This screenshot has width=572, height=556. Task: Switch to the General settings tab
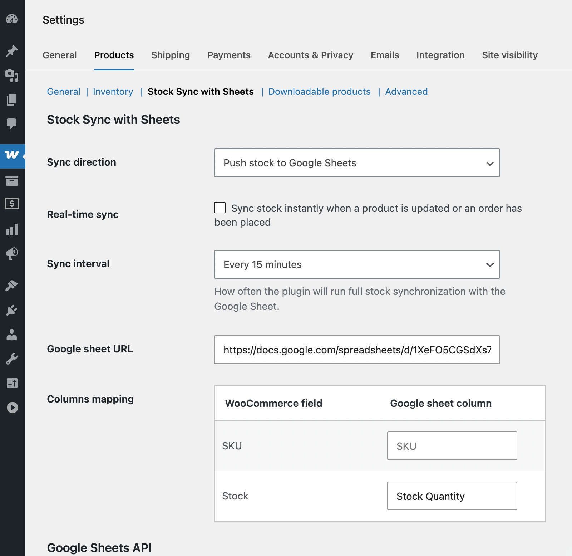coord(60,55)
